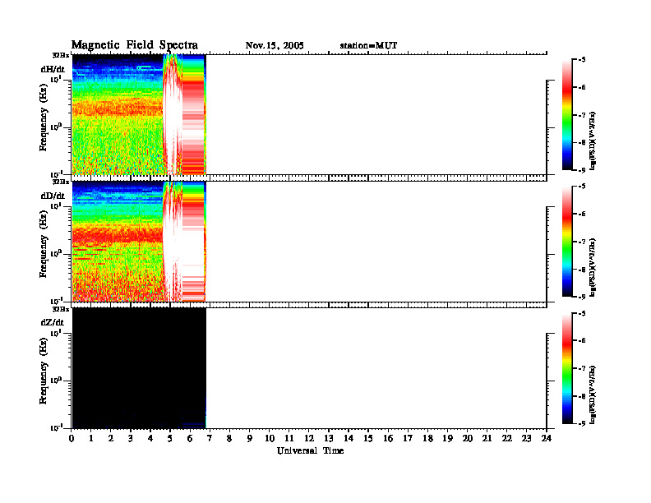
Task: Click hour tick label "2" on time axis
Action: point(111,438)
